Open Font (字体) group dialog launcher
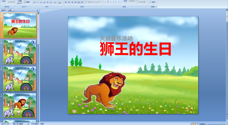The height and width of the screenshot is (125, 228). pos(62,6)
